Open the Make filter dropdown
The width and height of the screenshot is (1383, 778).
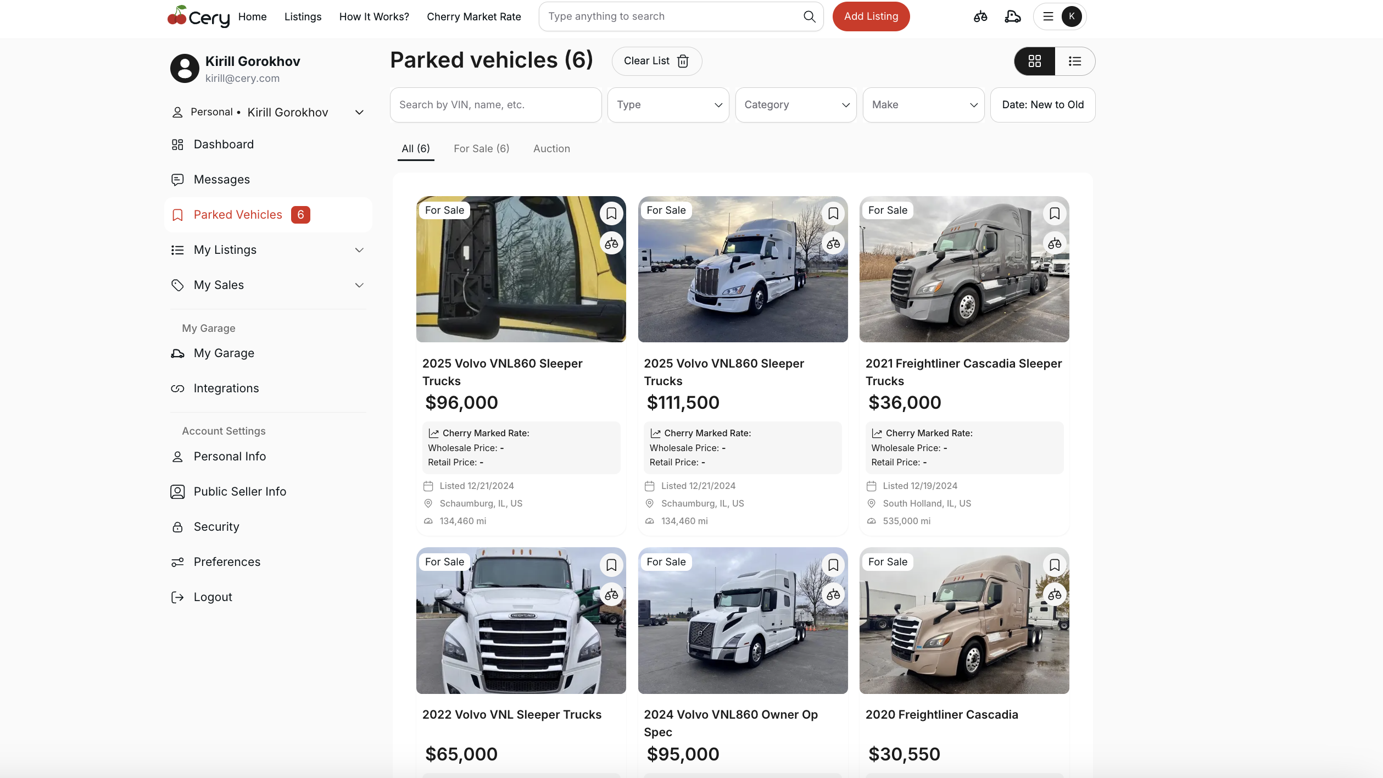pyautogui.click(x=923, y=105)
